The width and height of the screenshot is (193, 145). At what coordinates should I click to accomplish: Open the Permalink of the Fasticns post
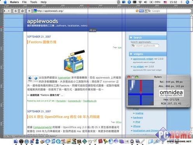coord(61,101)
